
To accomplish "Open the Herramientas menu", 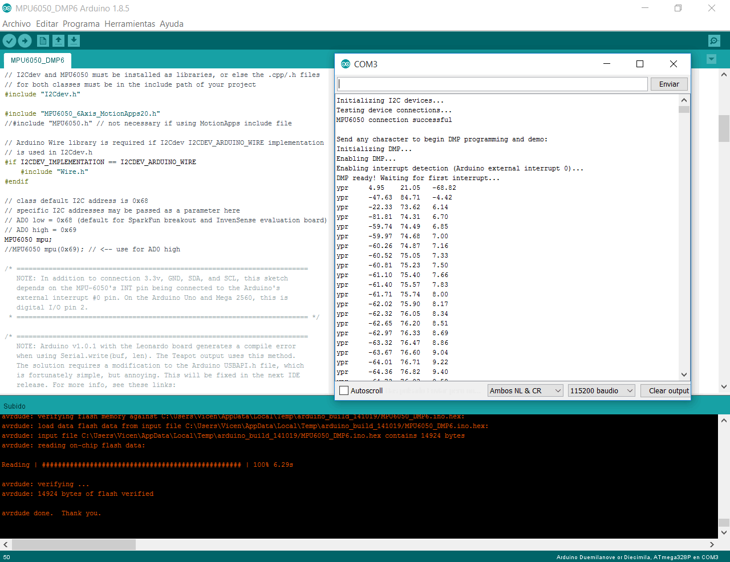I will (x=129, y=24).
